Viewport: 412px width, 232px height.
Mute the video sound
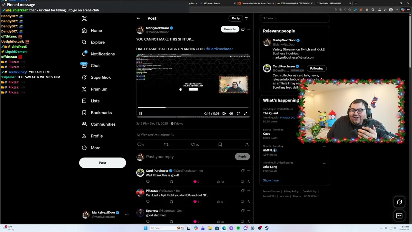tap(224, 113)
